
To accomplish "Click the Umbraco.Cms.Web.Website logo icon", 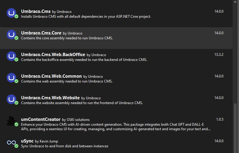I will tap(11, 99).
